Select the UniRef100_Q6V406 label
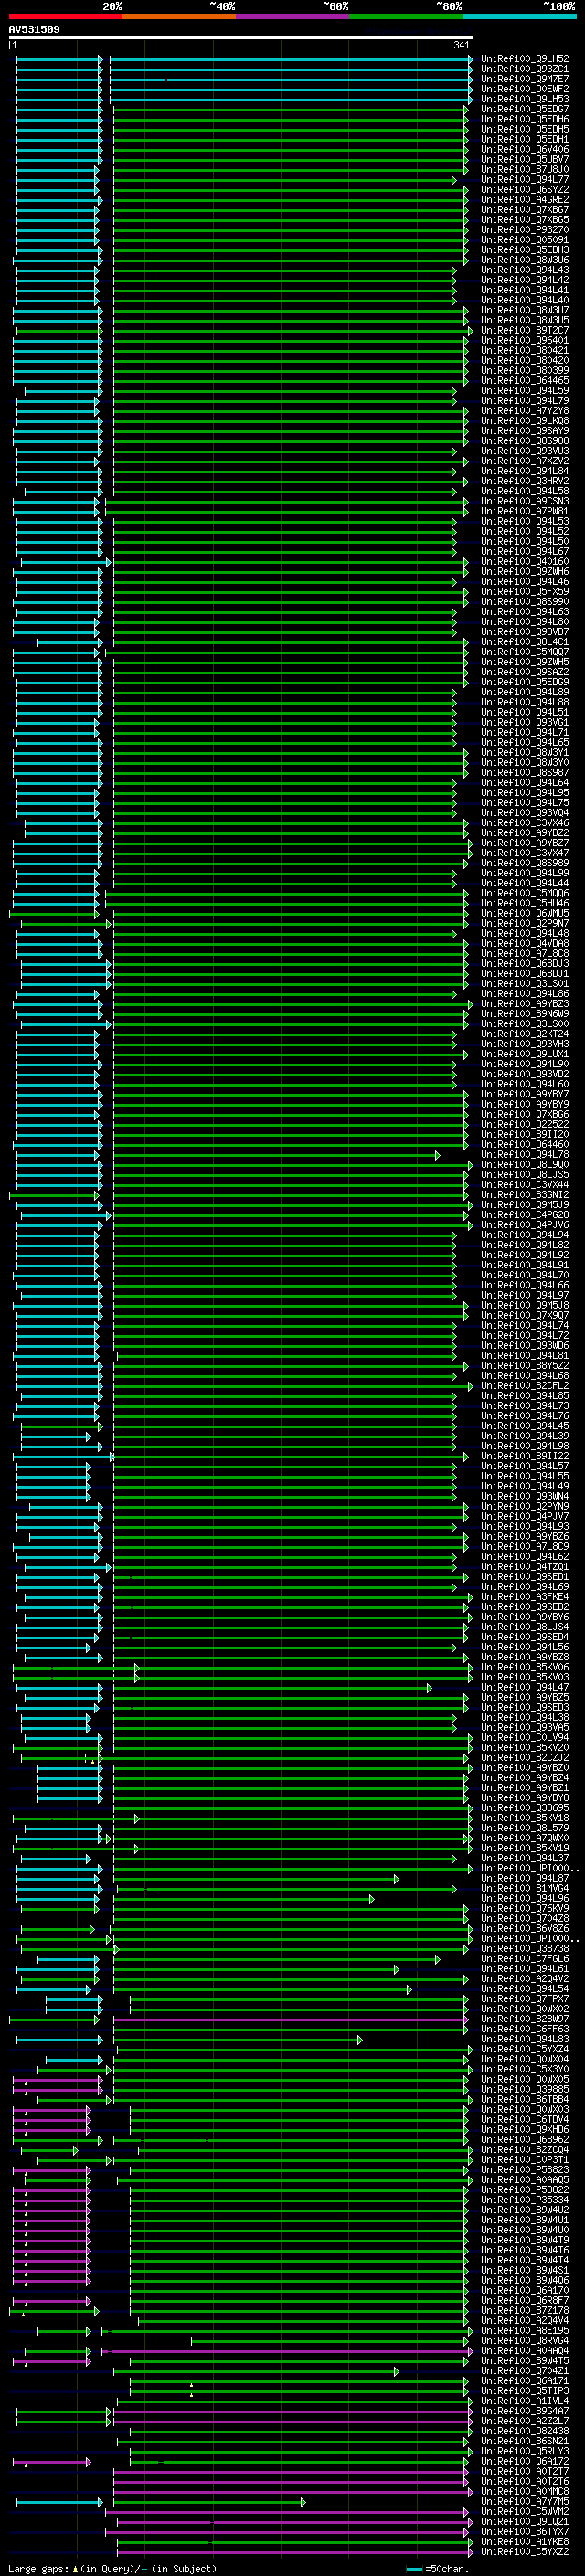585x2576 pixels. [525, 149]
